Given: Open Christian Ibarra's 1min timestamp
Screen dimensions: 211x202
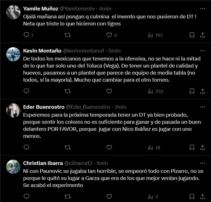Looking at the screenshot, I should [102, 163].
